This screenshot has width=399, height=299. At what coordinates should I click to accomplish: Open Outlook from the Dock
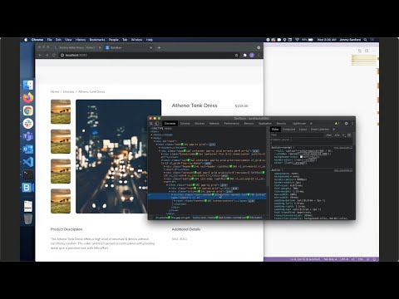28,149
